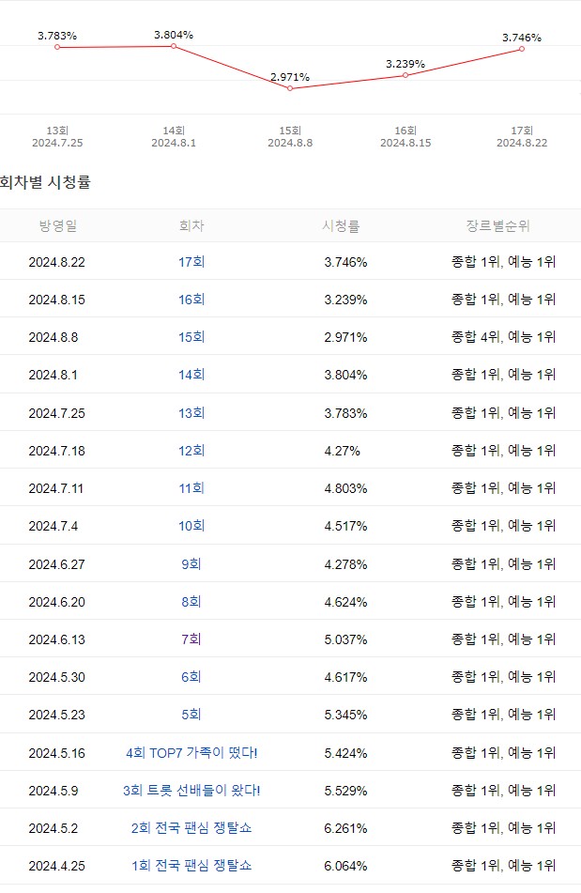
Task: Click the 2024.7.18 date cell
Action: [57, 451]
